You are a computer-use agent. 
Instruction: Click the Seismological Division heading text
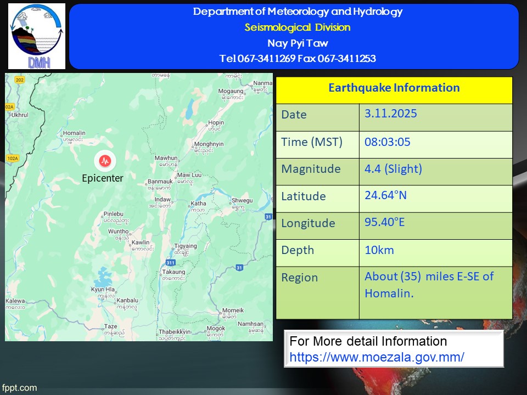(x=297, y=27)
